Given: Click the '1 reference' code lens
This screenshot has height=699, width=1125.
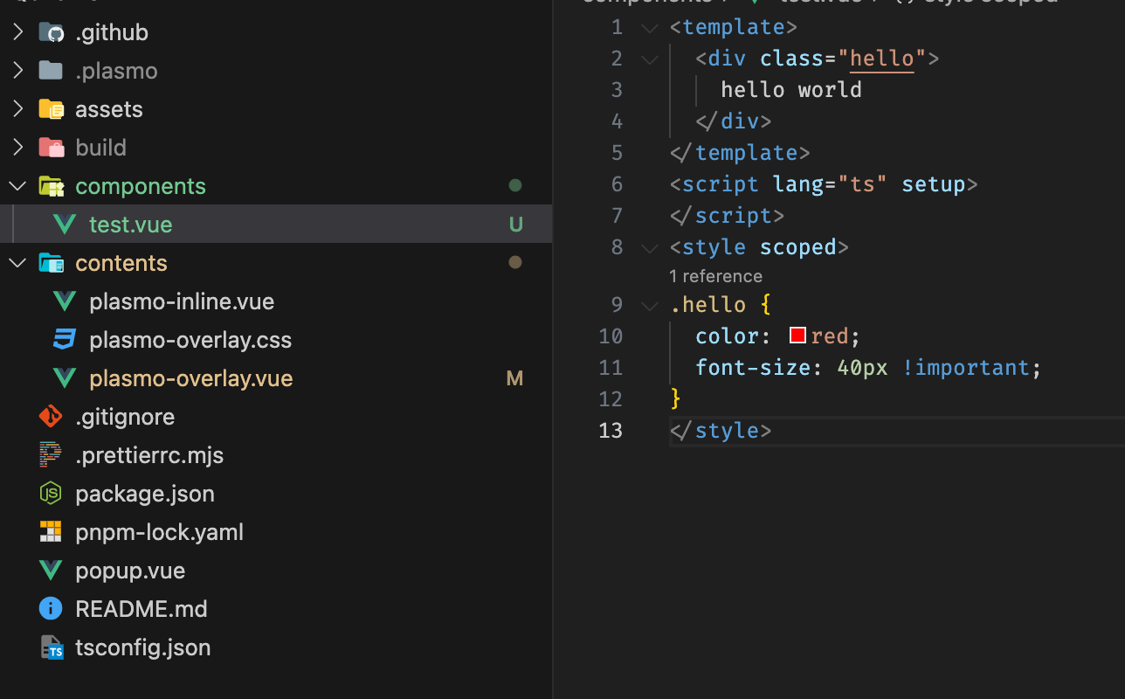Looking at the screenshot, I should tap(715, 276).
